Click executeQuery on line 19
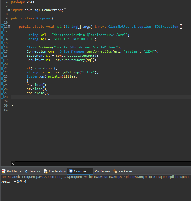The width and height of the screenshot is (191, 201). tap(73, 60)
